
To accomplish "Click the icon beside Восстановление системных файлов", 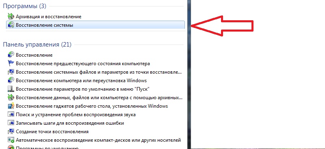I will (x=11, y=72).
